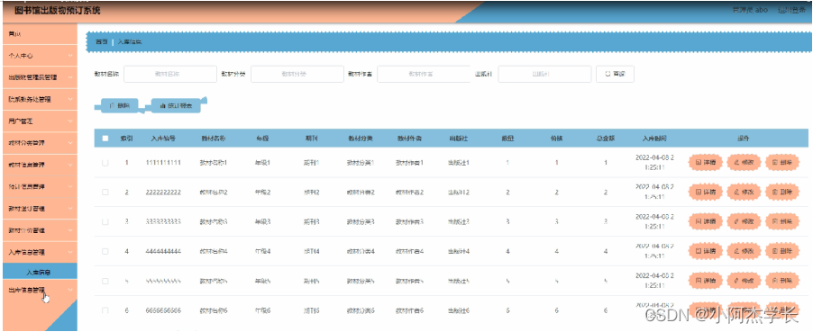Click 删除 for row 2222222222
This screenshot has height=332, width=813.
click(782, 193)
